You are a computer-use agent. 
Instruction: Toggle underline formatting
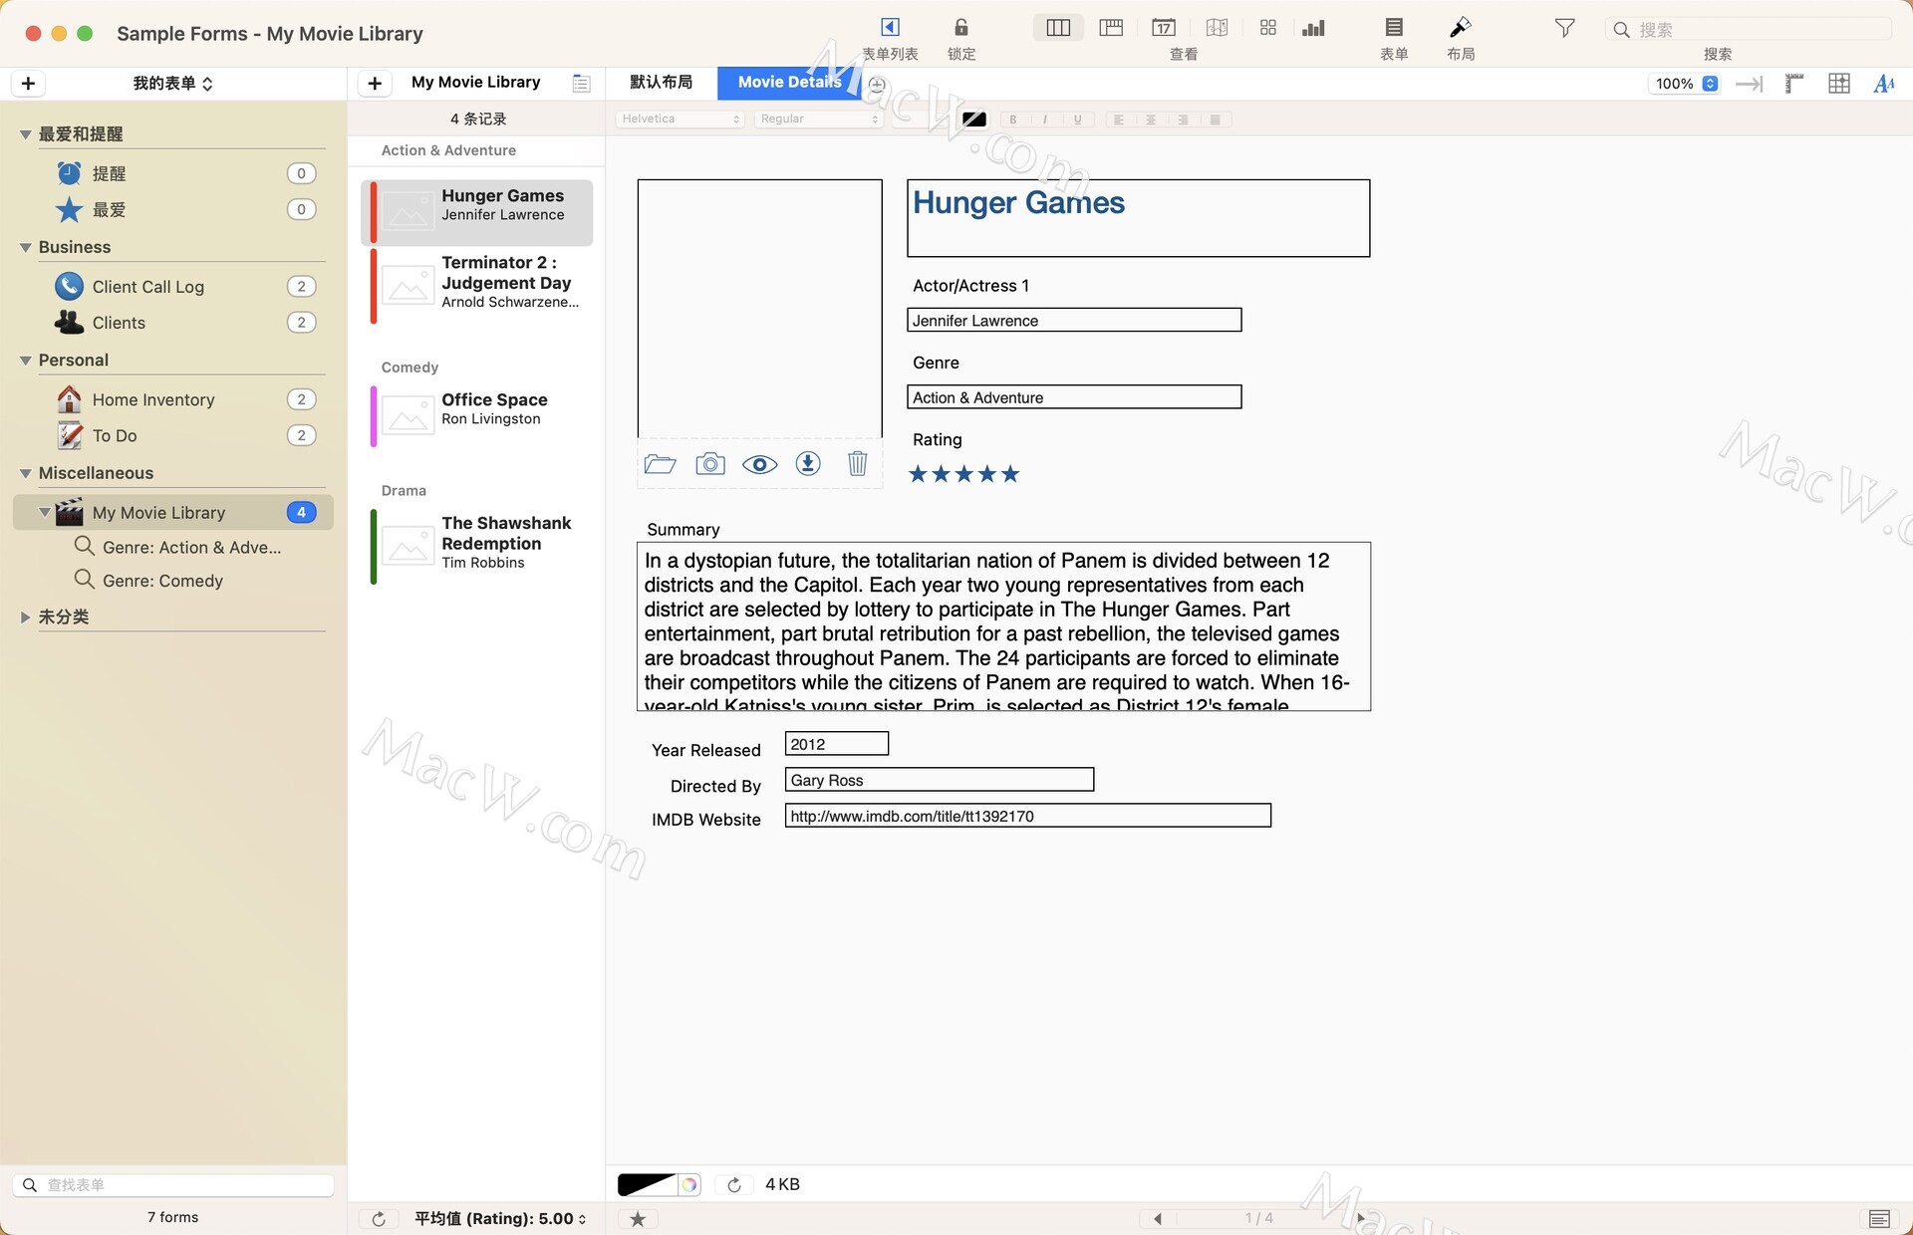(1077, 119)
